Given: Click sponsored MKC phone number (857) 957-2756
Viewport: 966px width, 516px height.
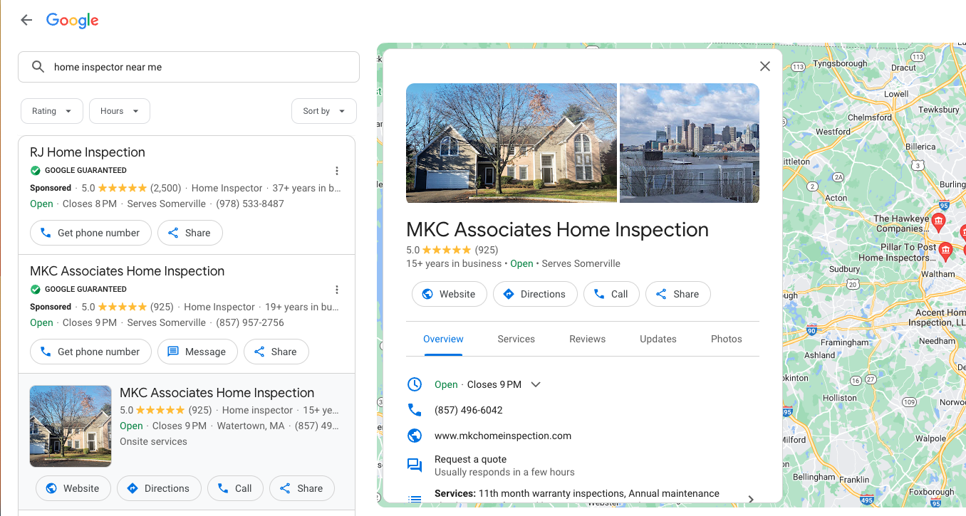Looking at the screenshot, I should click(x=250, y=323).
